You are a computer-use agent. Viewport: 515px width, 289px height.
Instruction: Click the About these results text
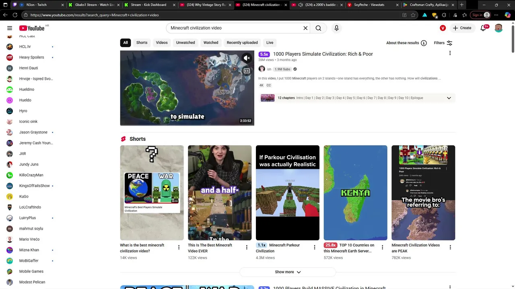403,43
